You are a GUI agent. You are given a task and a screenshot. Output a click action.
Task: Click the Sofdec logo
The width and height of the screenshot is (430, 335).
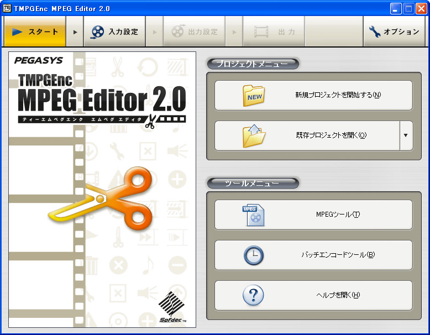click(173, 307)
